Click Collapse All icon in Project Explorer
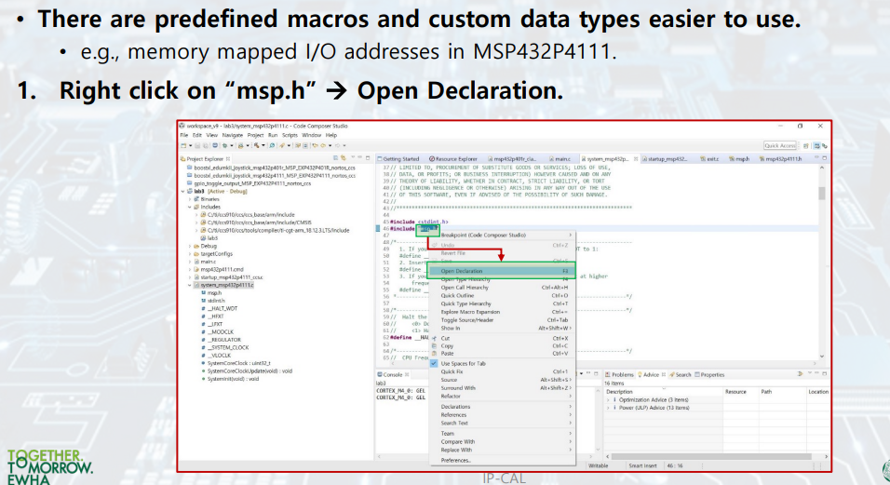This screenshot has width=890, height=485. (x=335, y=158)
